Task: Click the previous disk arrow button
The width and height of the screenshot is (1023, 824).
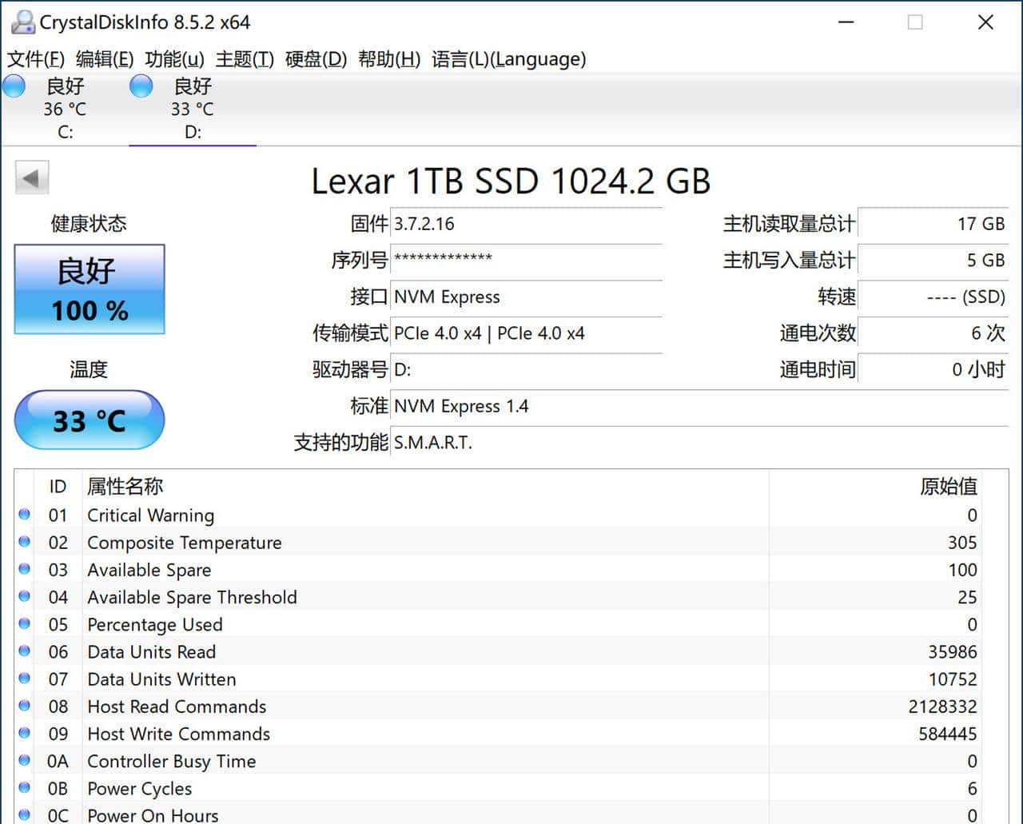Action: 32,177
